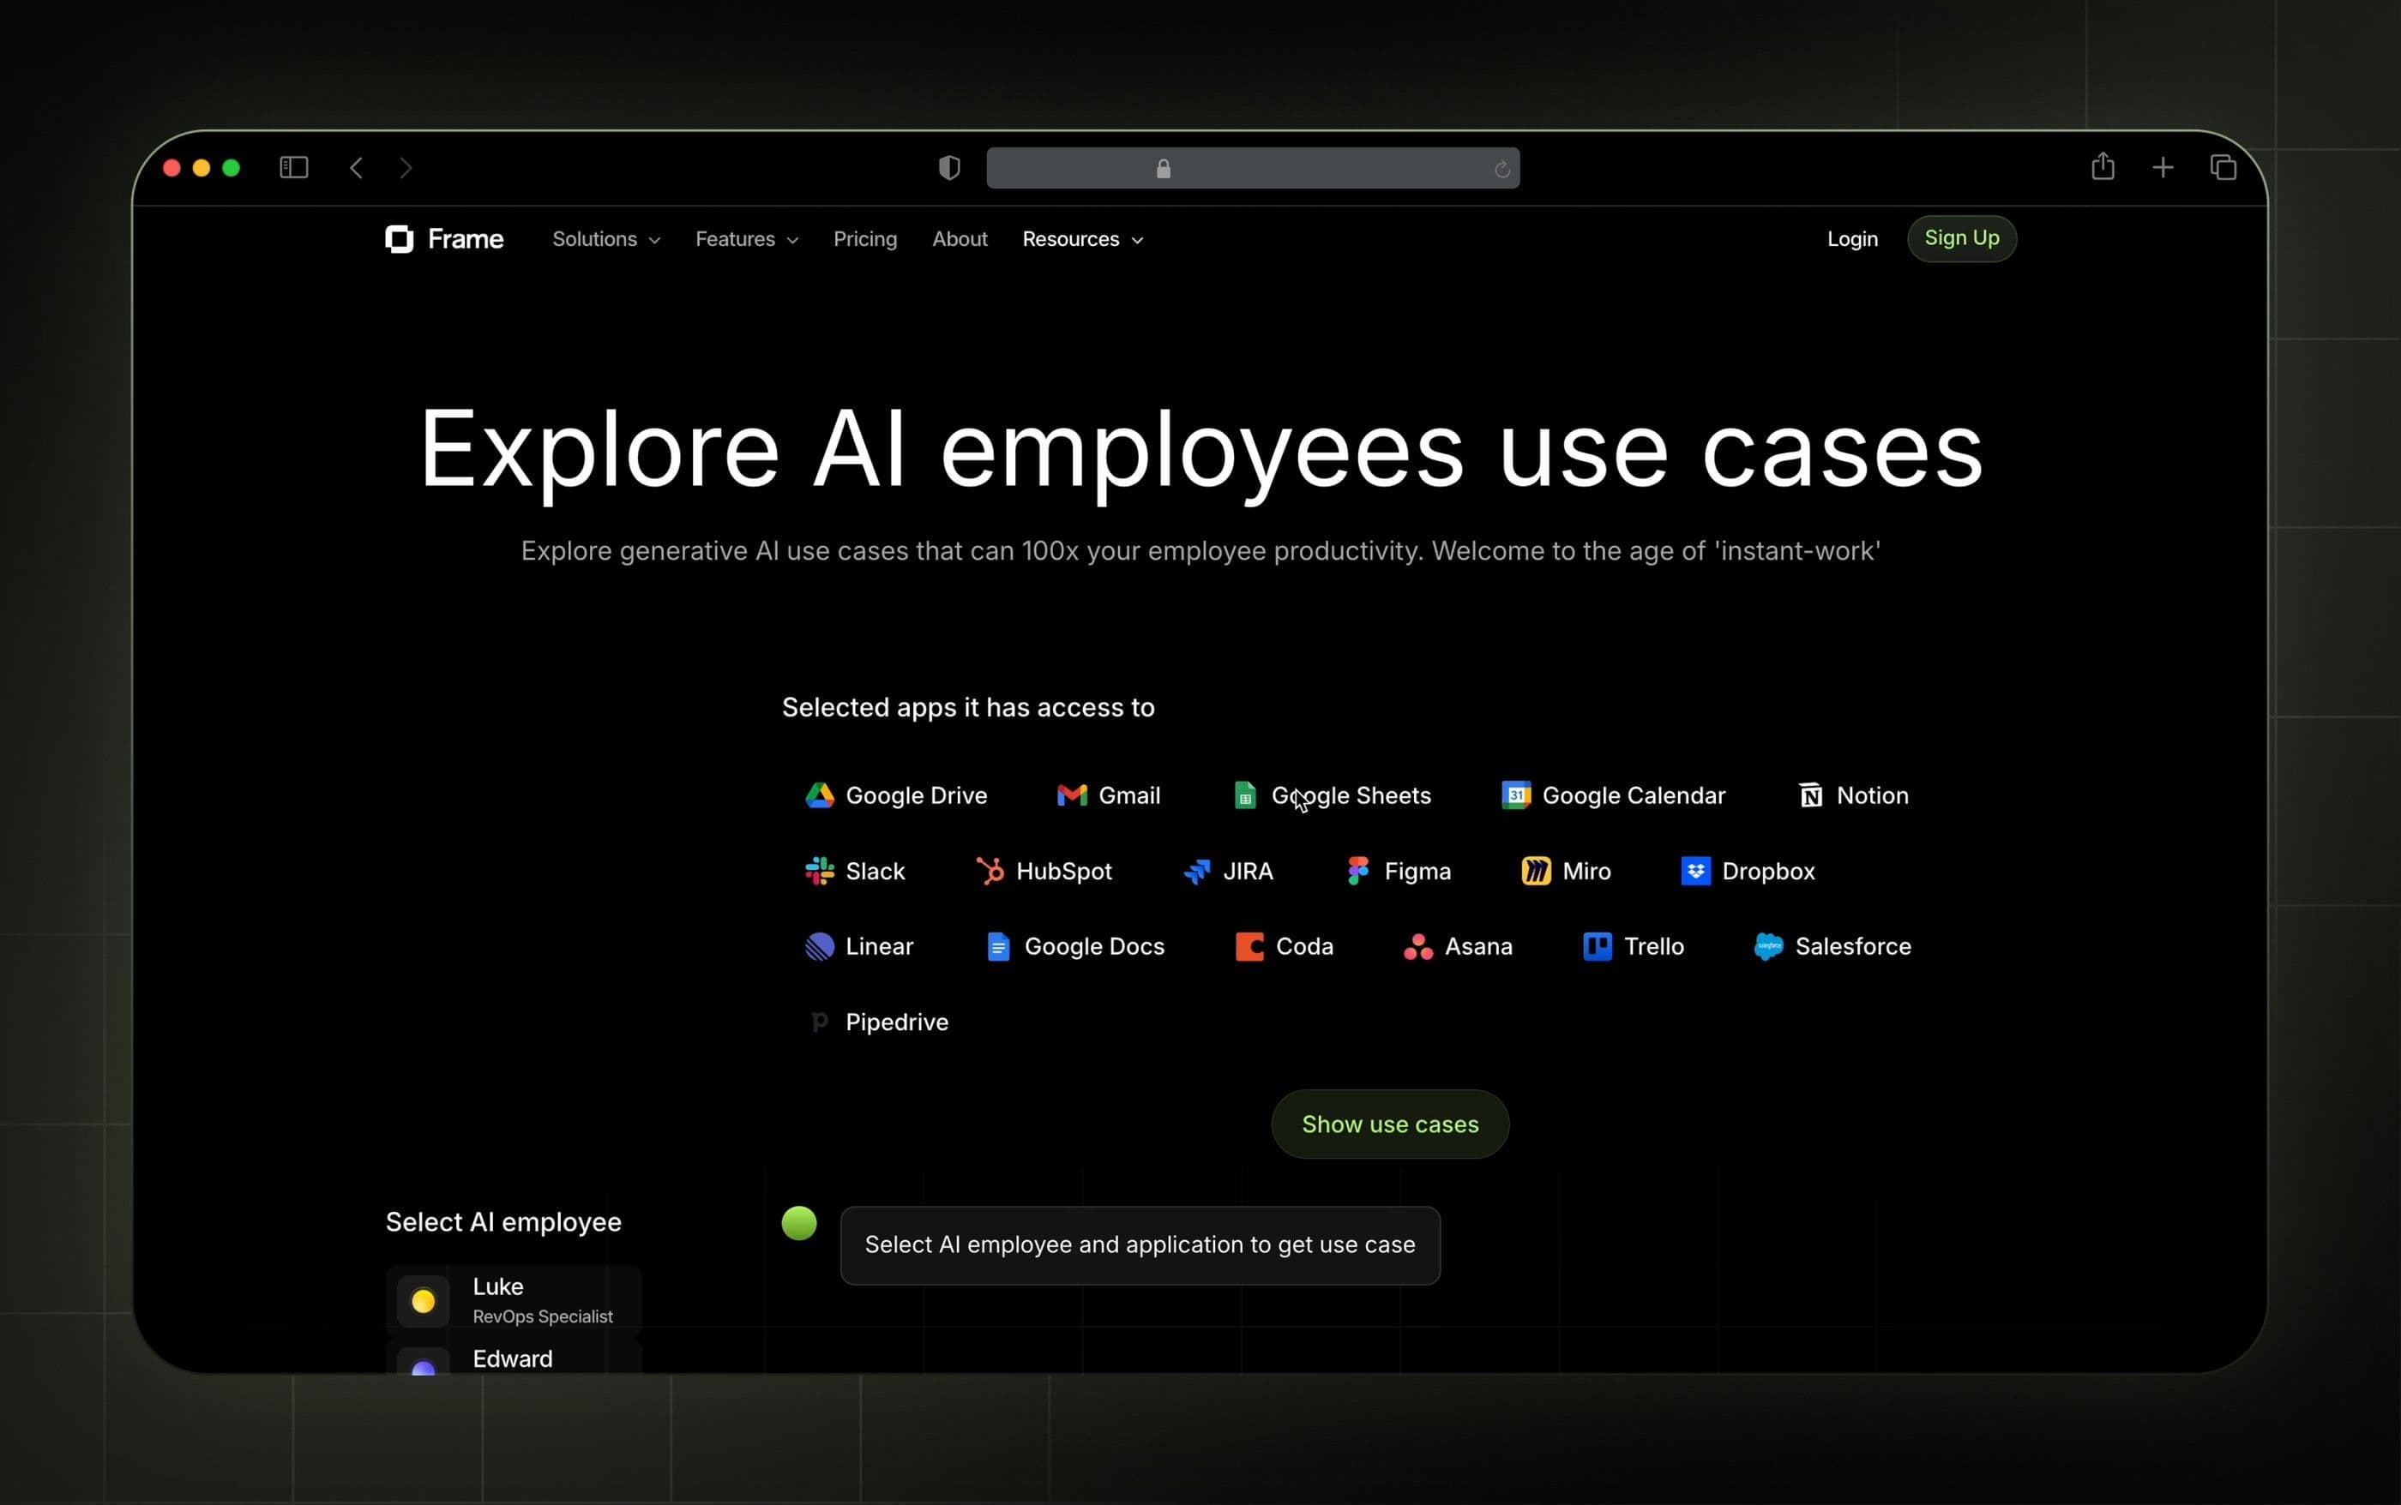Show the tab overview icon
The image size is (2401, 1505).
(x=2223, y=167)
